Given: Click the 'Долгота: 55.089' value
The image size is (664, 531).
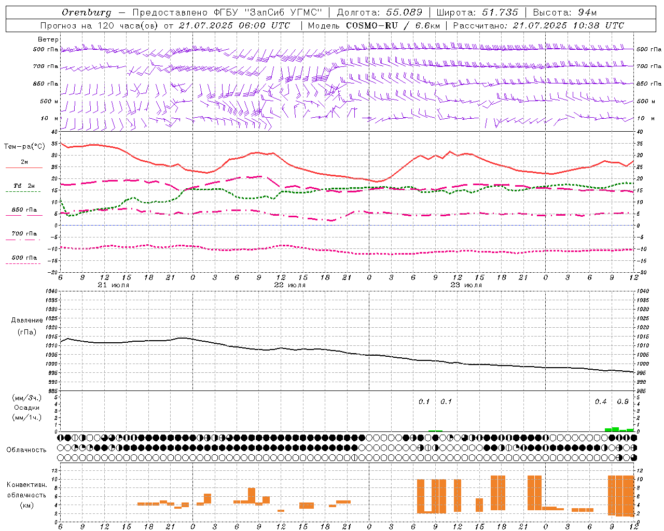Looking at the screenshot, I should 380,12.
